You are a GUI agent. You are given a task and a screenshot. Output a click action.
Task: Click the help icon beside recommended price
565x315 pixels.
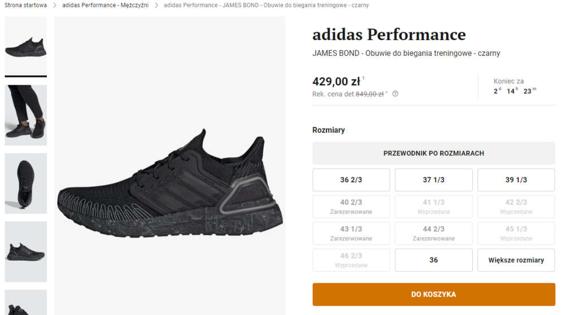(x=395, y=94)
